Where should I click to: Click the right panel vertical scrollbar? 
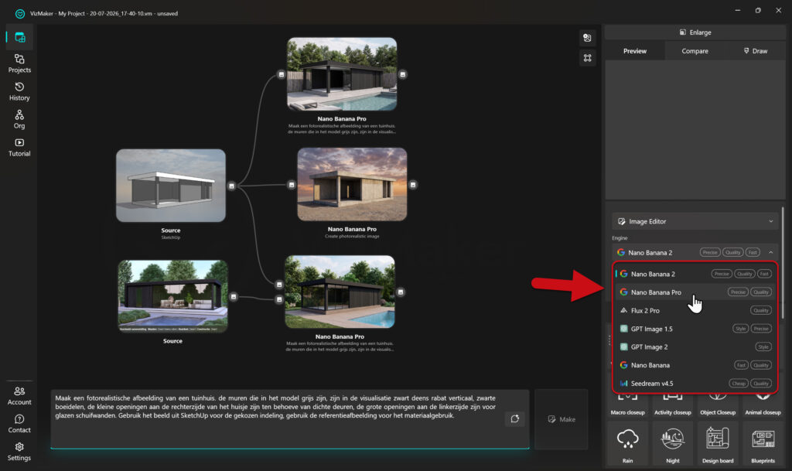click(783, 262)
